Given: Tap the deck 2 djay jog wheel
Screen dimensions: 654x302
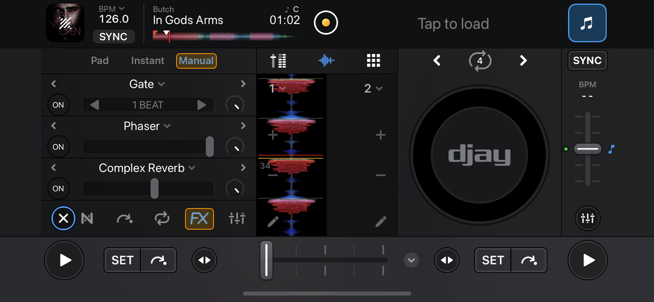Looking at the screenshot, I should click(x=480, y=155).
